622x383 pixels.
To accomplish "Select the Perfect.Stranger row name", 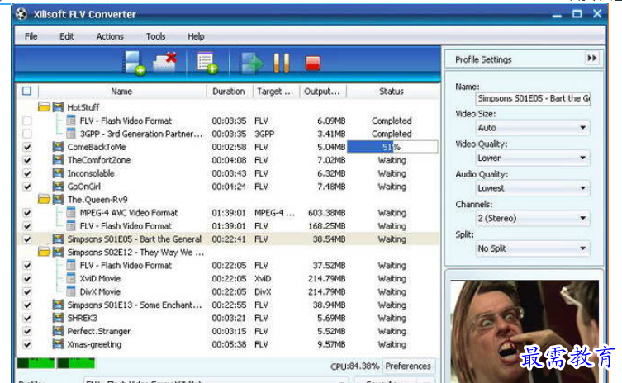I will click(x=99, y=331).
